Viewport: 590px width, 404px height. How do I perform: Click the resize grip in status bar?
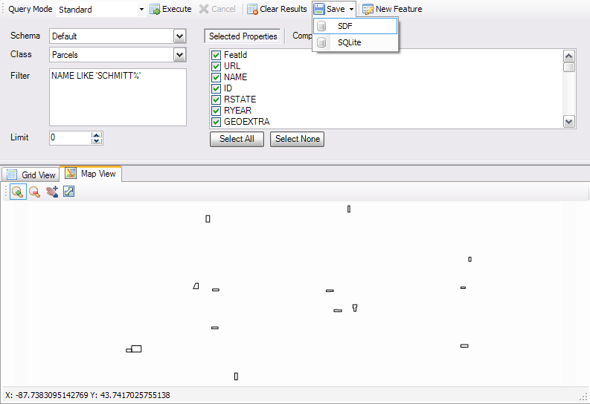583,397
